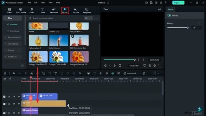Toggle the green snapping icon
Viewport: 206px width, 116px height.
click(113, 73)
